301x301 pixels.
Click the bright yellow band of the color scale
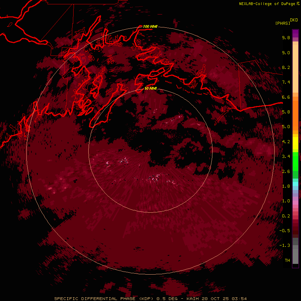click(x=295, y=143)
